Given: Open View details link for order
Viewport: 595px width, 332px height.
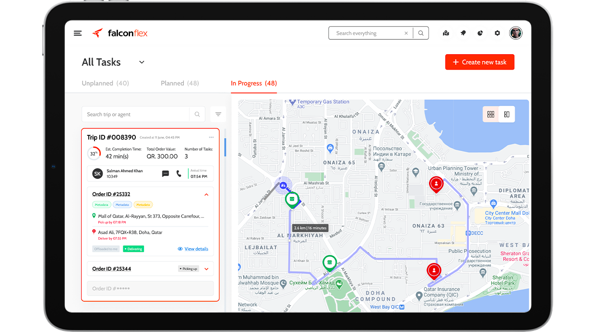Looking at the screenshot, I should point(193,249).
